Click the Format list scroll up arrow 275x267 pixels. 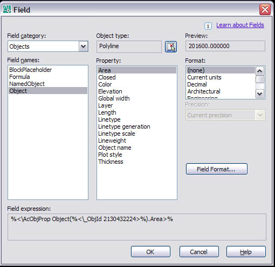point(259,71)
